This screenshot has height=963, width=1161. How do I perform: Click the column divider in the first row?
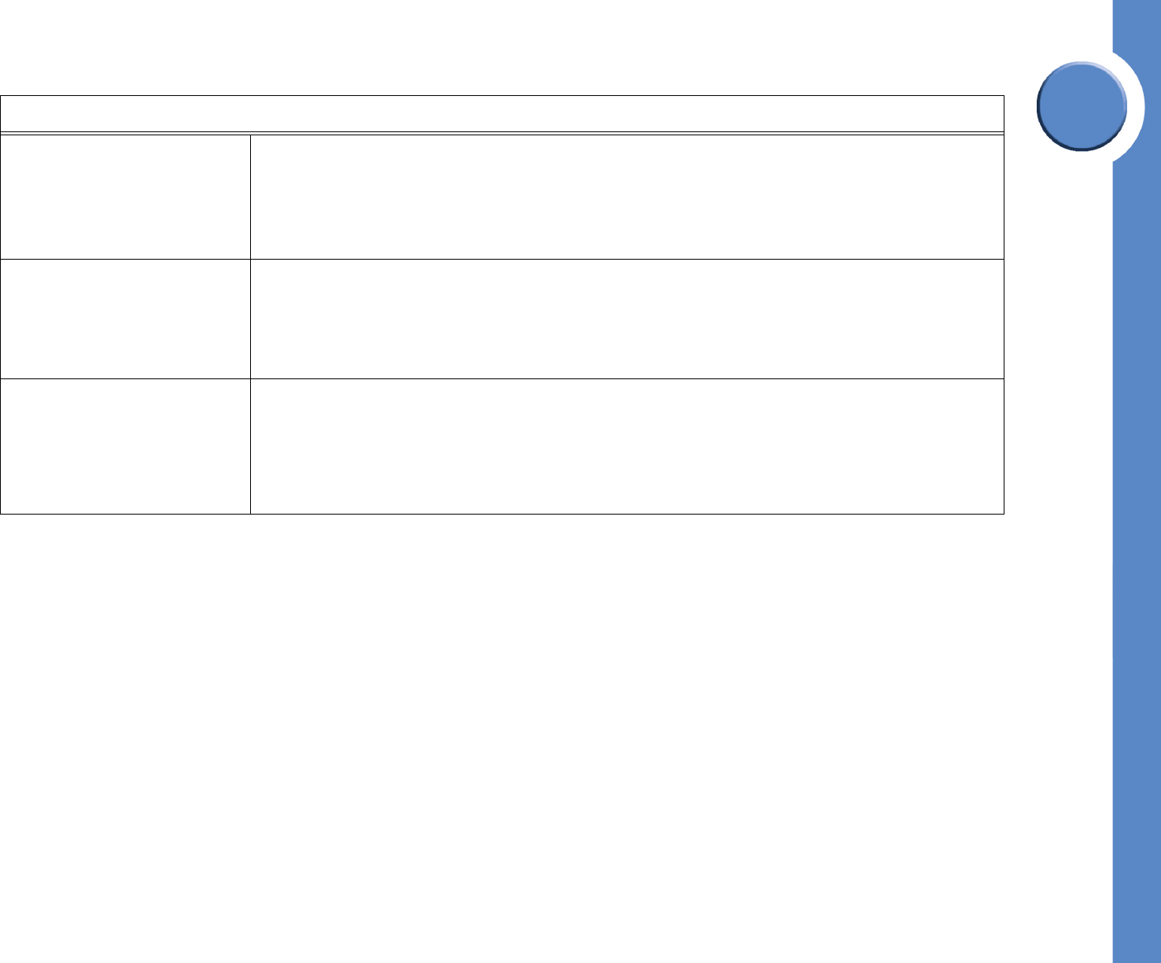pos(250,197)
